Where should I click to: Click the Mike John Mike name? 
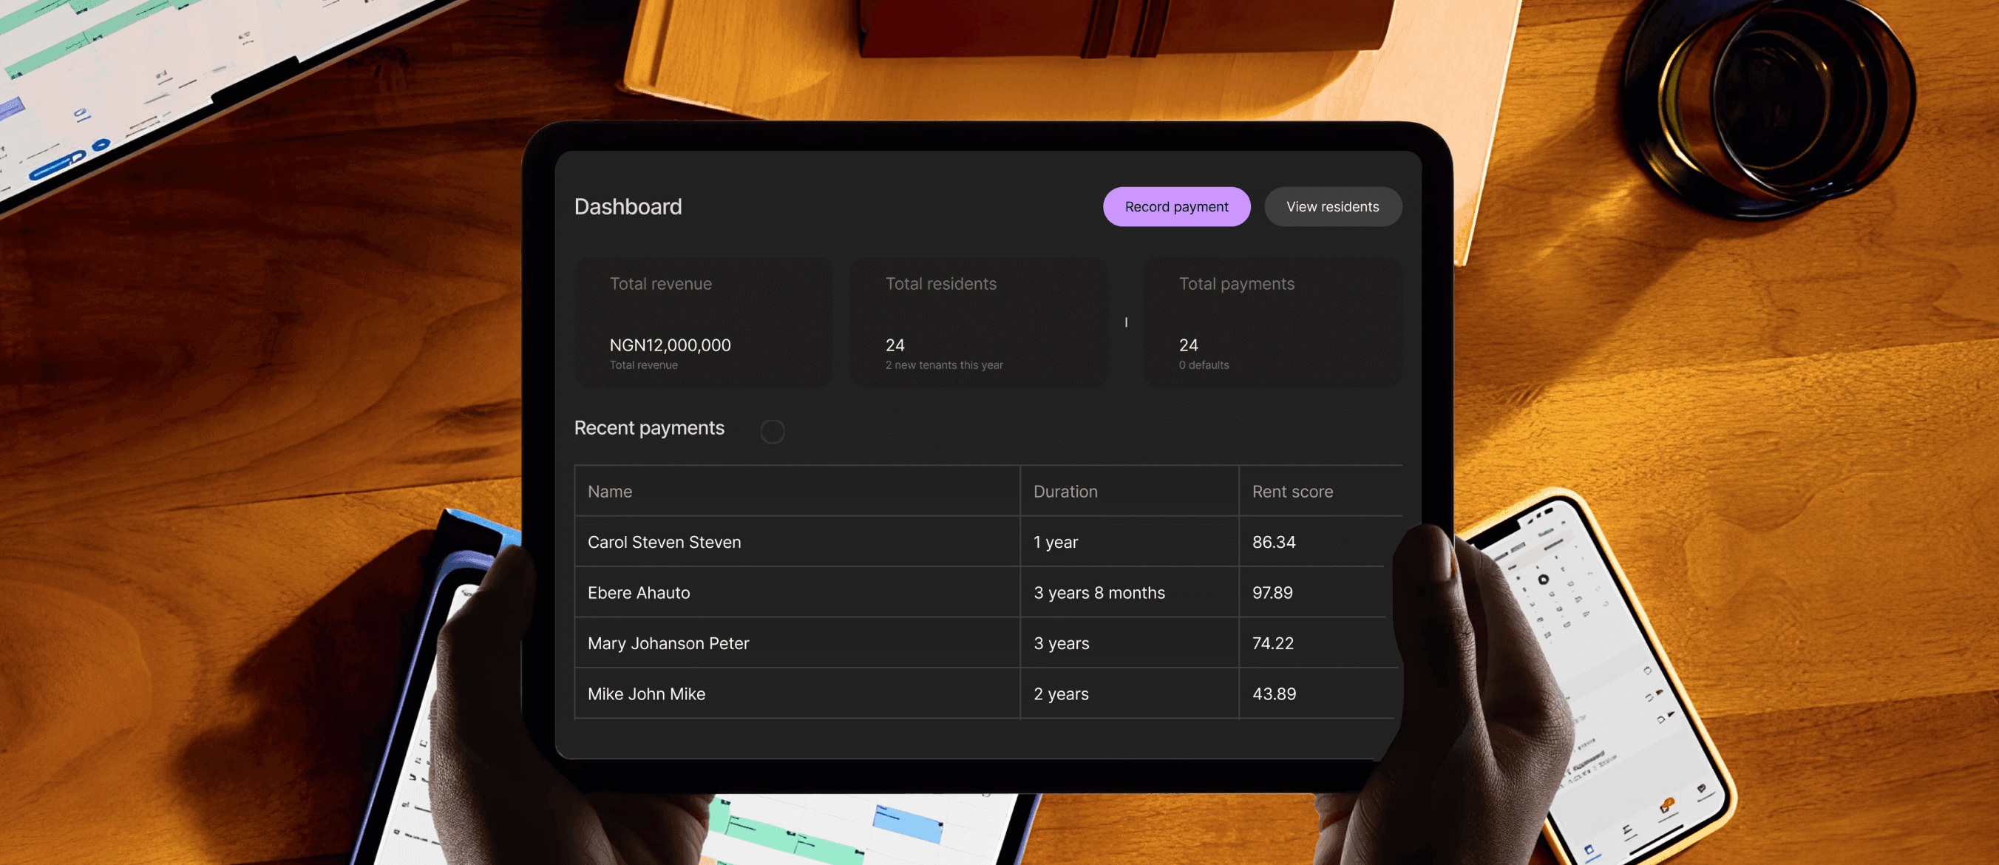(646, 693)
